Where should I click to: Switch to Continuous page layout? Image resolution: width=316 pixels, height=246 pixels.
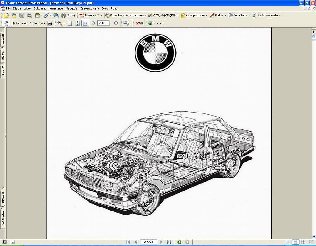[x=295, y=242]
